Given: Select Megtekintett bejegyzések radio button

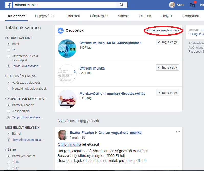Looking at the screenshot, I should pyautogui.click(x=9, y=89).
